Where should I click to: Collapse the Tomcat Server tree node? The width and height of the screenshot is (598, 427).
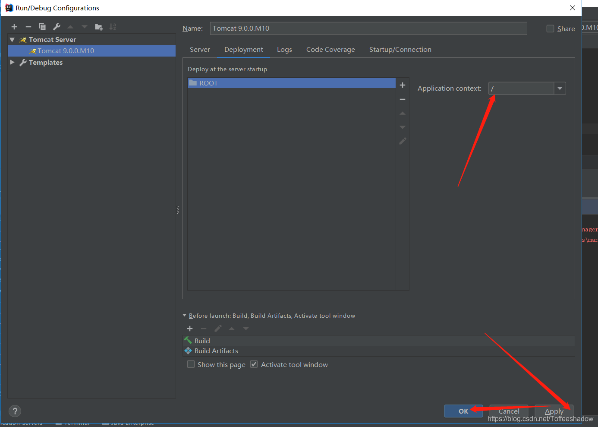coord(13,39)
